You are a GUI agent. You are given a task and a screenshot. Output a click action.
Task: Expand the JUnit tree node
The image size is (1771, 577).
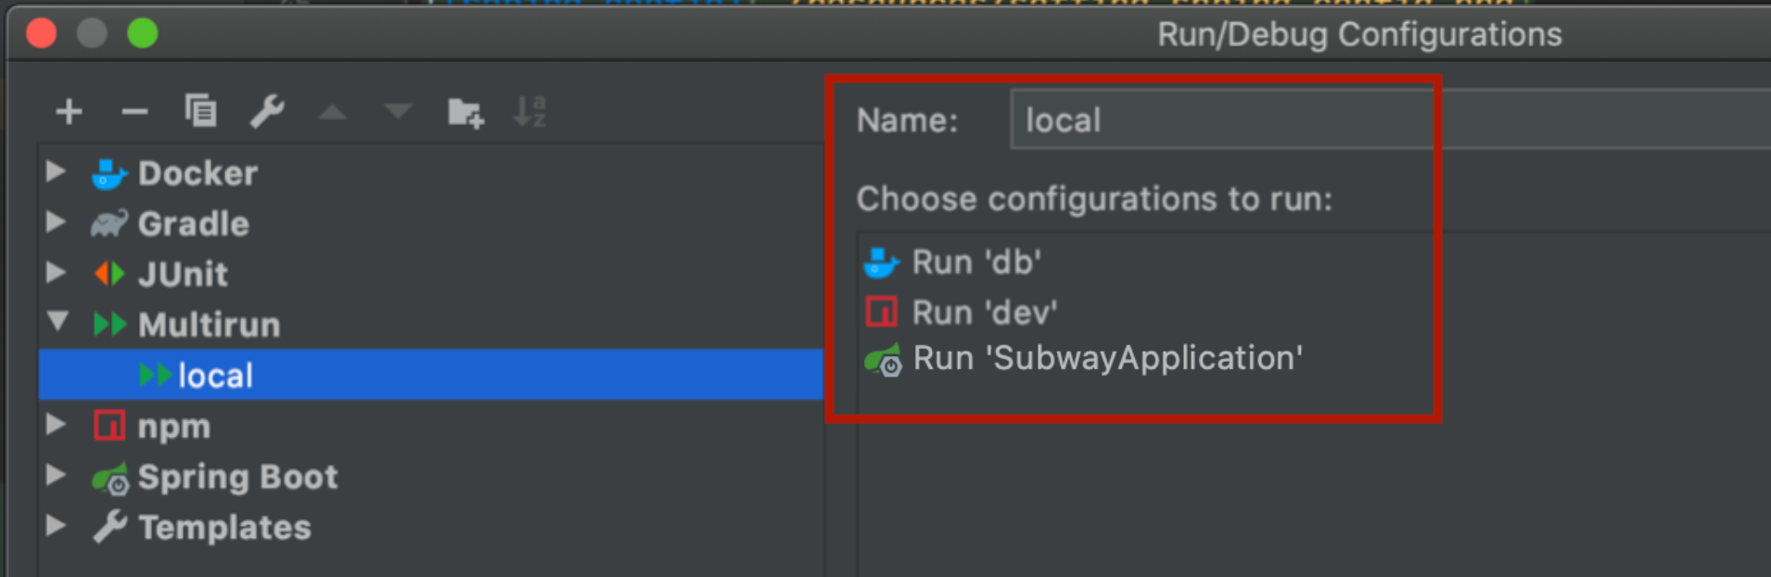click(x=57, y=272)
